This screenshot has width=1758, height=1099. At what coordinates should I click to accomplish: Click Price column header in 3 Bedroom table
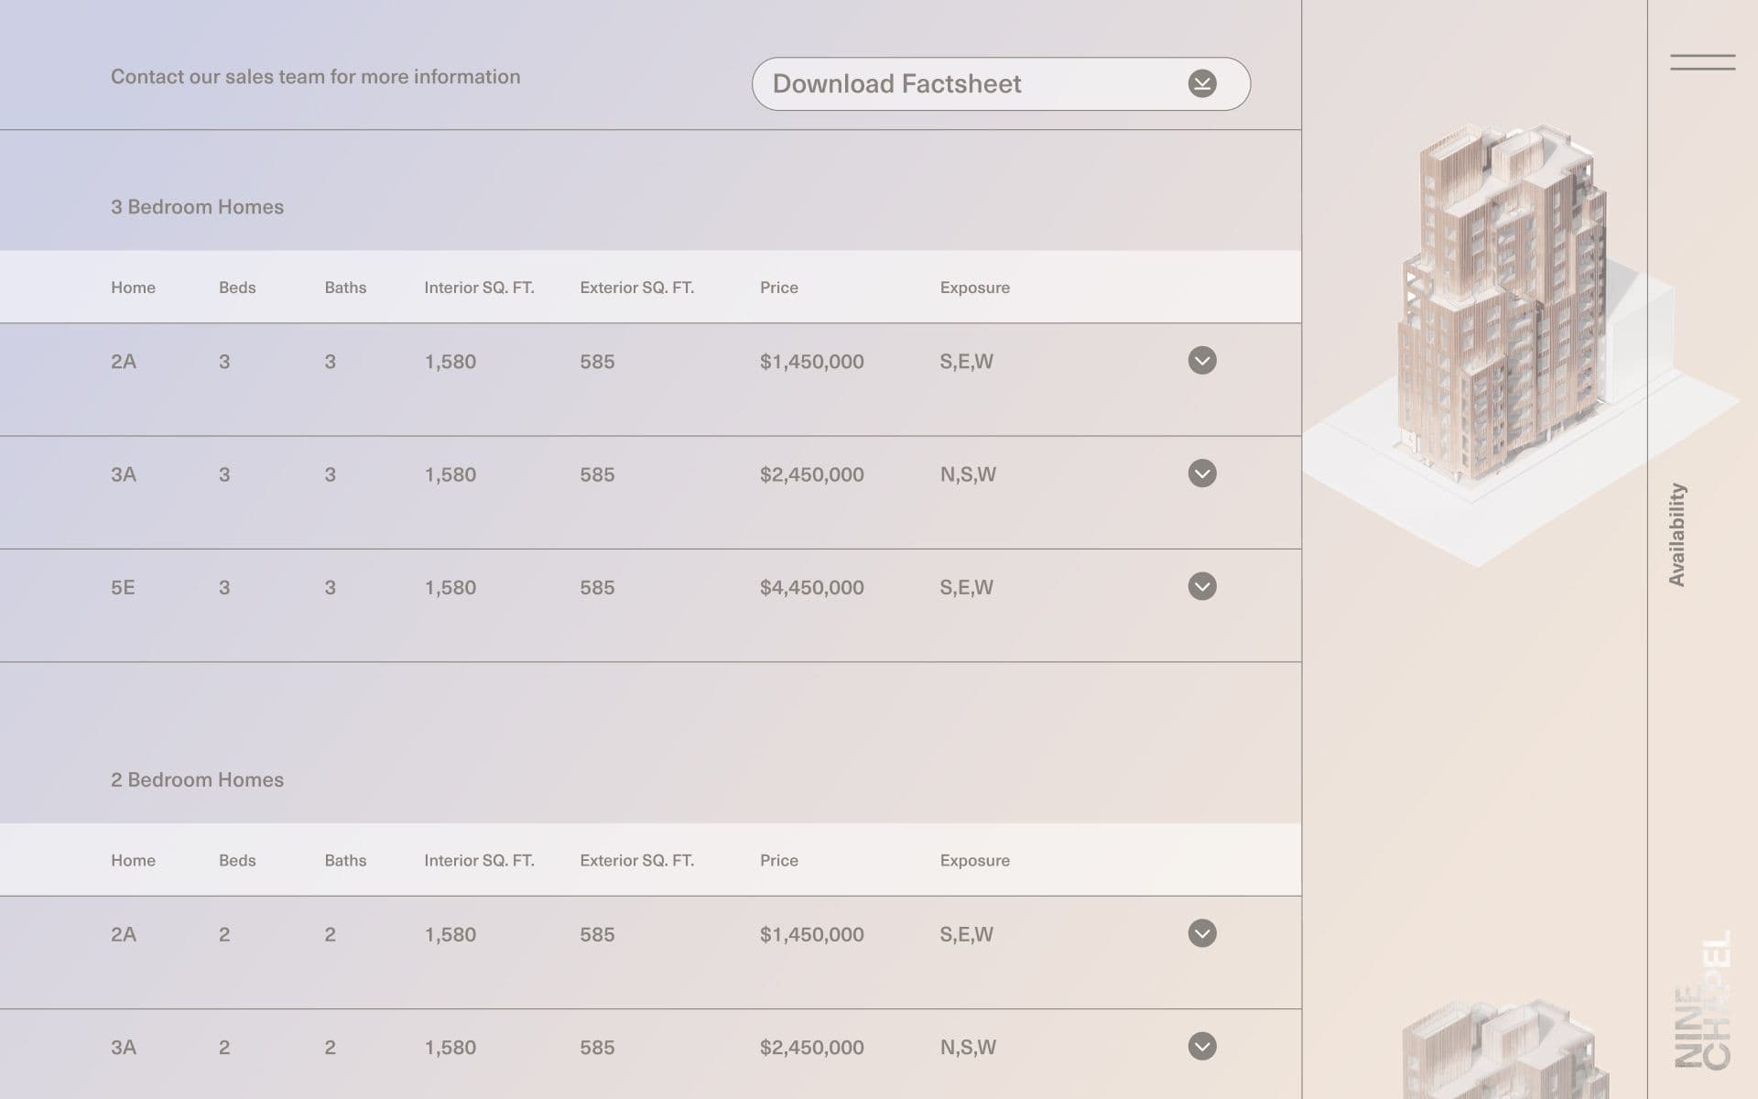coord(779,288)
